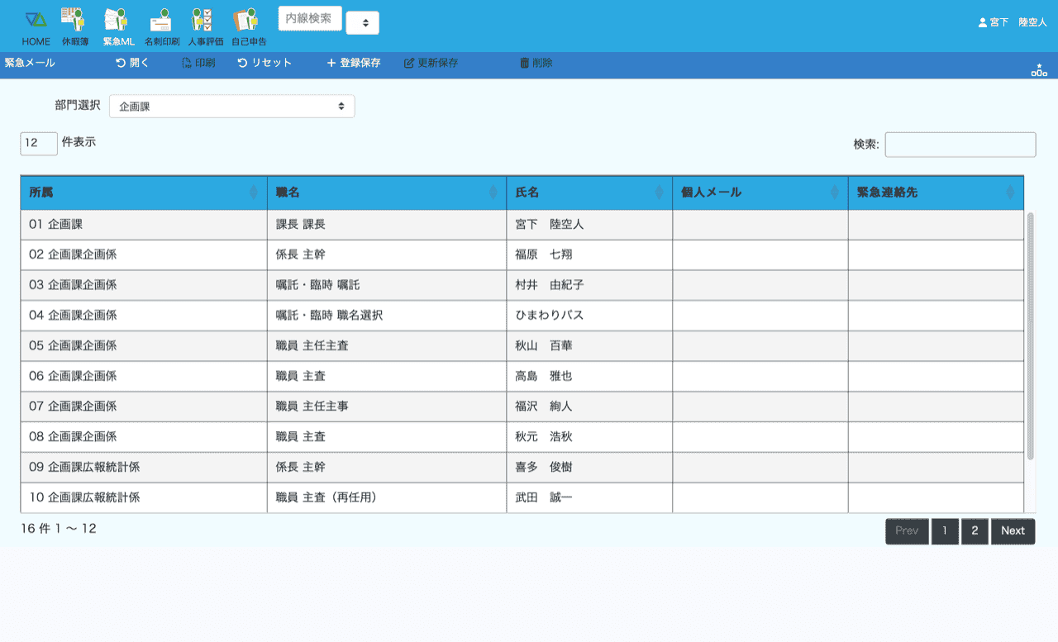
Task: Click the 検索 search input field
Action: tap(960, 145)
